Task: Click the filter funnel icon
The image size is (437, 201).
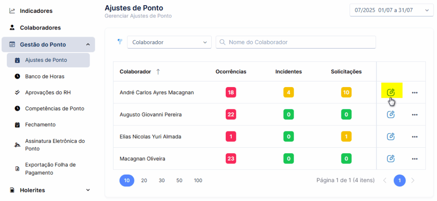Action: (x=120, y=42)
